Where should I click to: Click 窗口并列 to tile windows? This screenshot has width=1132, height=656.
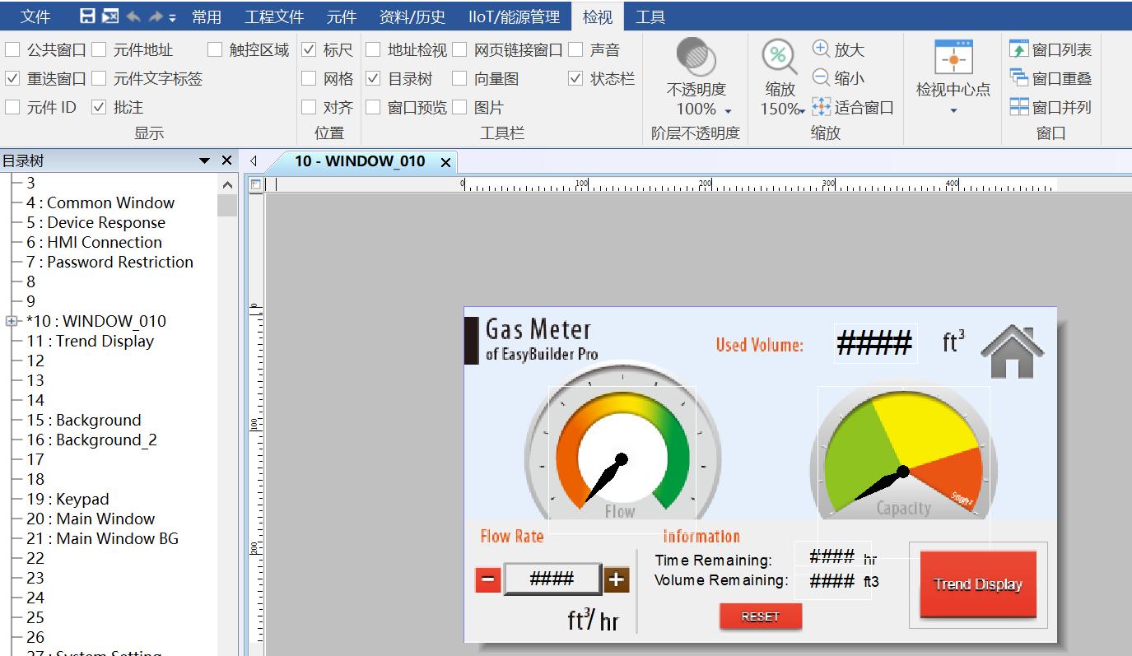pyautogui.click(x=1050, y=107)
